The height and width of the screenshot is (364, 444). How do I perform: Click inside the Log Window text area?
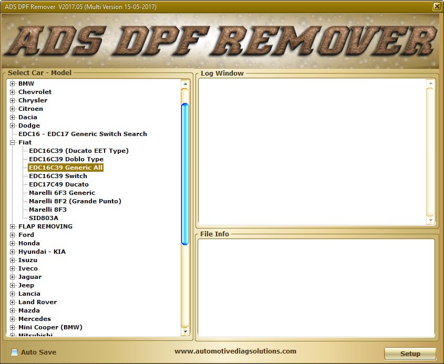(312, 152)
